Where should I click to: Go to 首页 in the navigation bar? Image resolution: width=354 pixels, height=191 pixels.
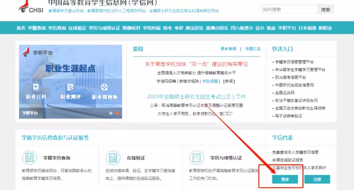(21, 28)
